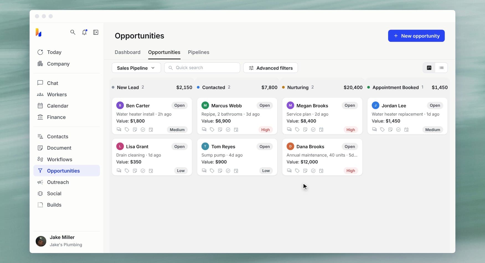Open Jake Miller account profile
Image resolution: width=485 pixels, height=263 pixels.
(x=66, y=241)
